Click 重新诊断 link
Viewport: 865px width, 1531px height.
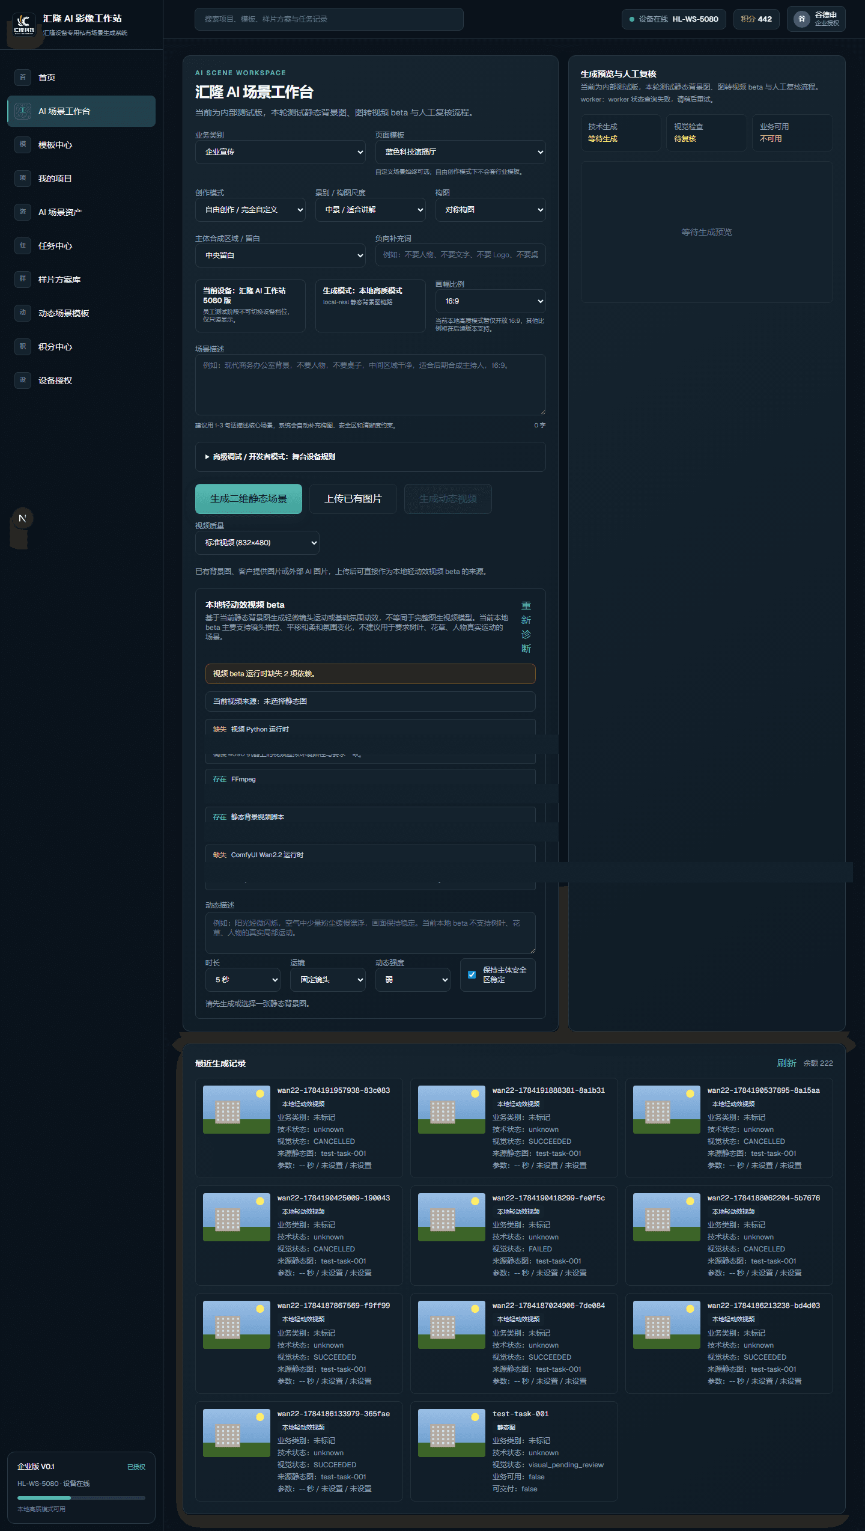tap(526, 627)
